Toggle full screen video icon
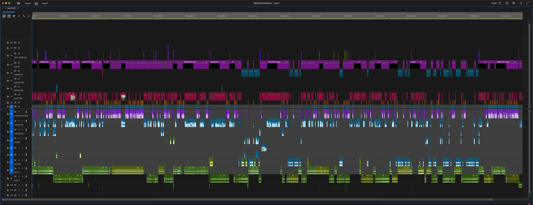 (x=527, y=3)
